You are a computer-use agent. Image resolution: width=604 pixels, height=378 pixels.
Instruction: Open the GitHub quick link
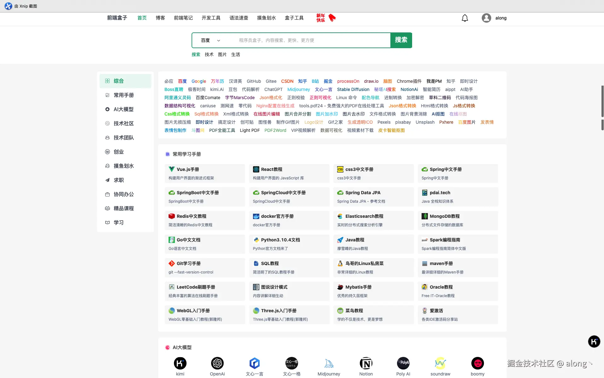pos(254,81)
